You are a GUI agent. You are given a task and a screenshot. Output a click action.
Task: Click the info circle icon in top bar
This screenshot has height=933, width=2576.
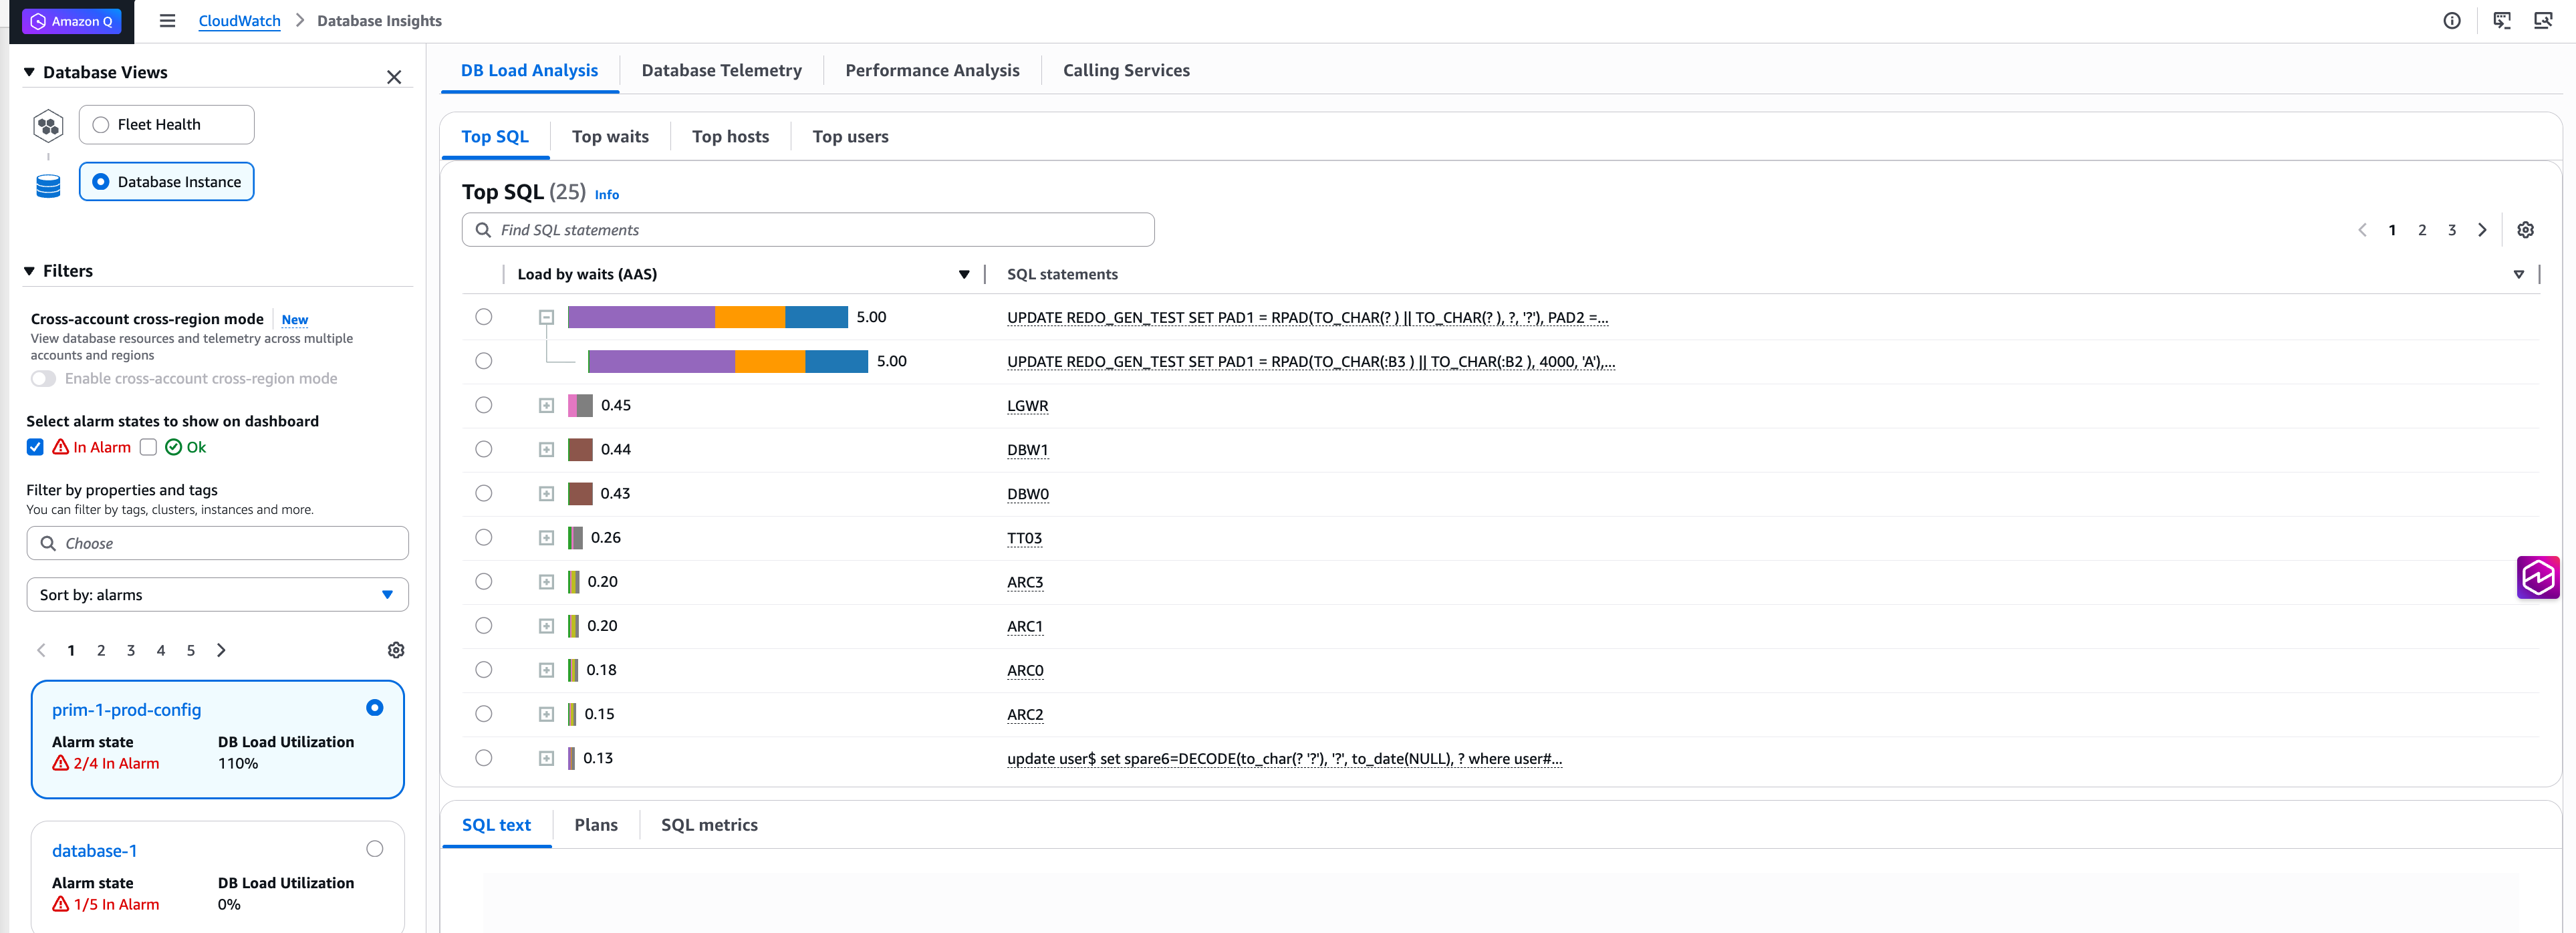click(x=2452, y=21)
